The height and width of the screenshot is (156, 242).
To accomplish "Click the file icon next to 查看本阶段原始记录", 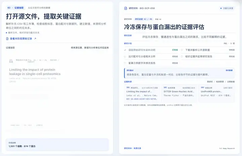I will (7, 39).
